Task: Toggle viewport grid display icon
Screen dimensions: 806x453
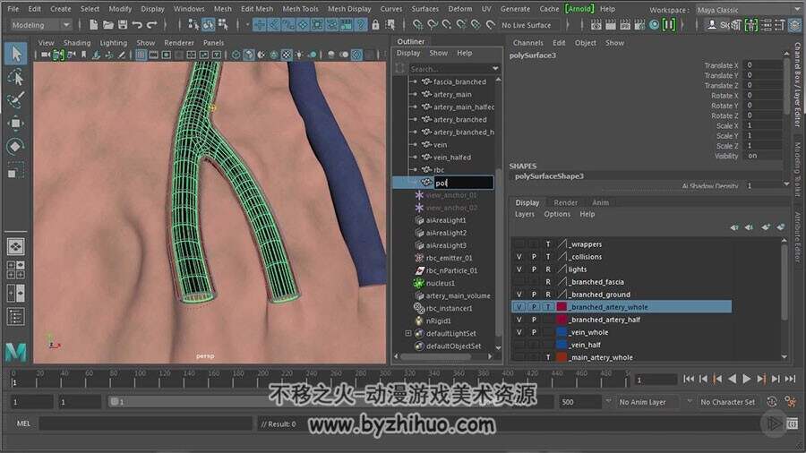Action: [x=141, y=55]
